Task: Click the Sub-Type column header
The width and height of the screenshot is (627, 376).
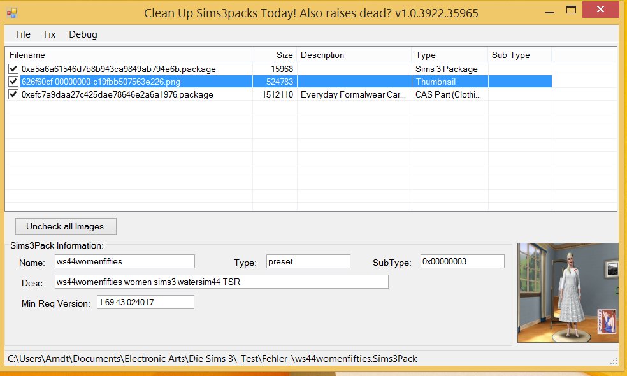Action: 519,55
